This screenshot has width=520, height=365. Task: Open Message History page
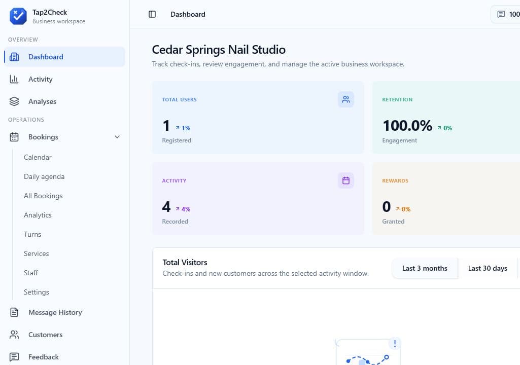(64, 312)
